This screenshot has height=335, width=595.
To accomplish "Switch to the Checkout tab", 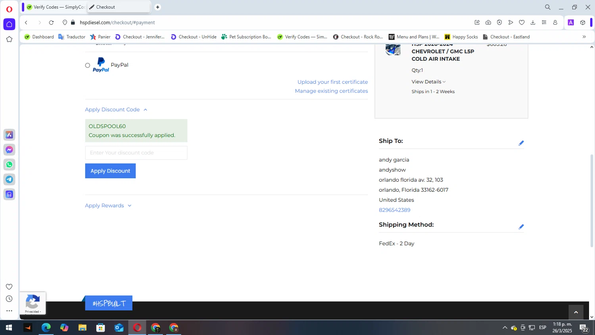I will [x=119, y=7].
